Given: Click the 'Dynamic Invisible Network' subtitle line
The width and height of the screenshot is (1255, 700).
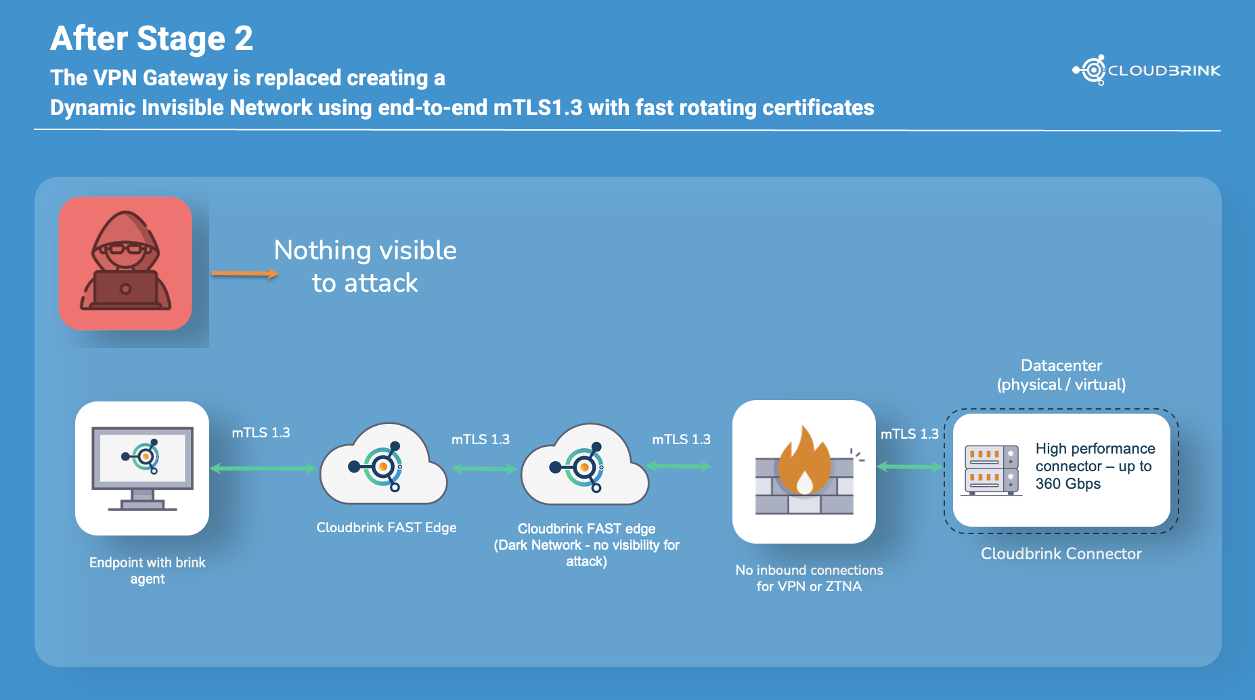Looking at the screenshot, I should pos(462,108).
